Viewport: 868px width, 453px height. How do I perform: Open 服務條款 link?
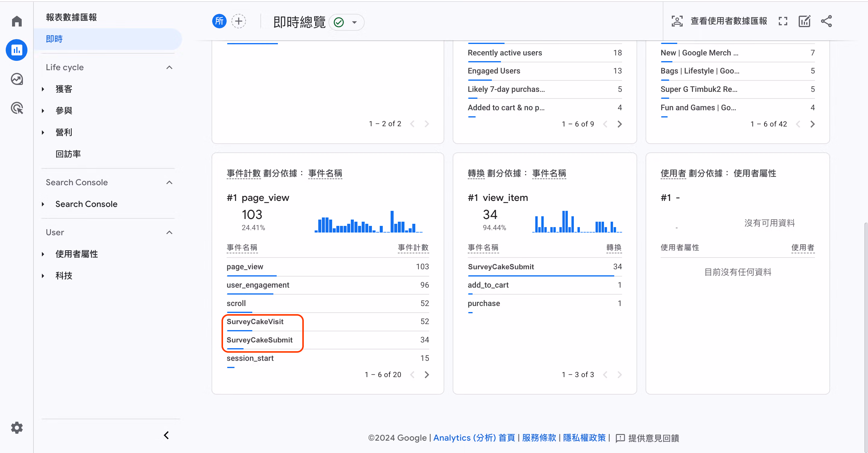(539, 438)
